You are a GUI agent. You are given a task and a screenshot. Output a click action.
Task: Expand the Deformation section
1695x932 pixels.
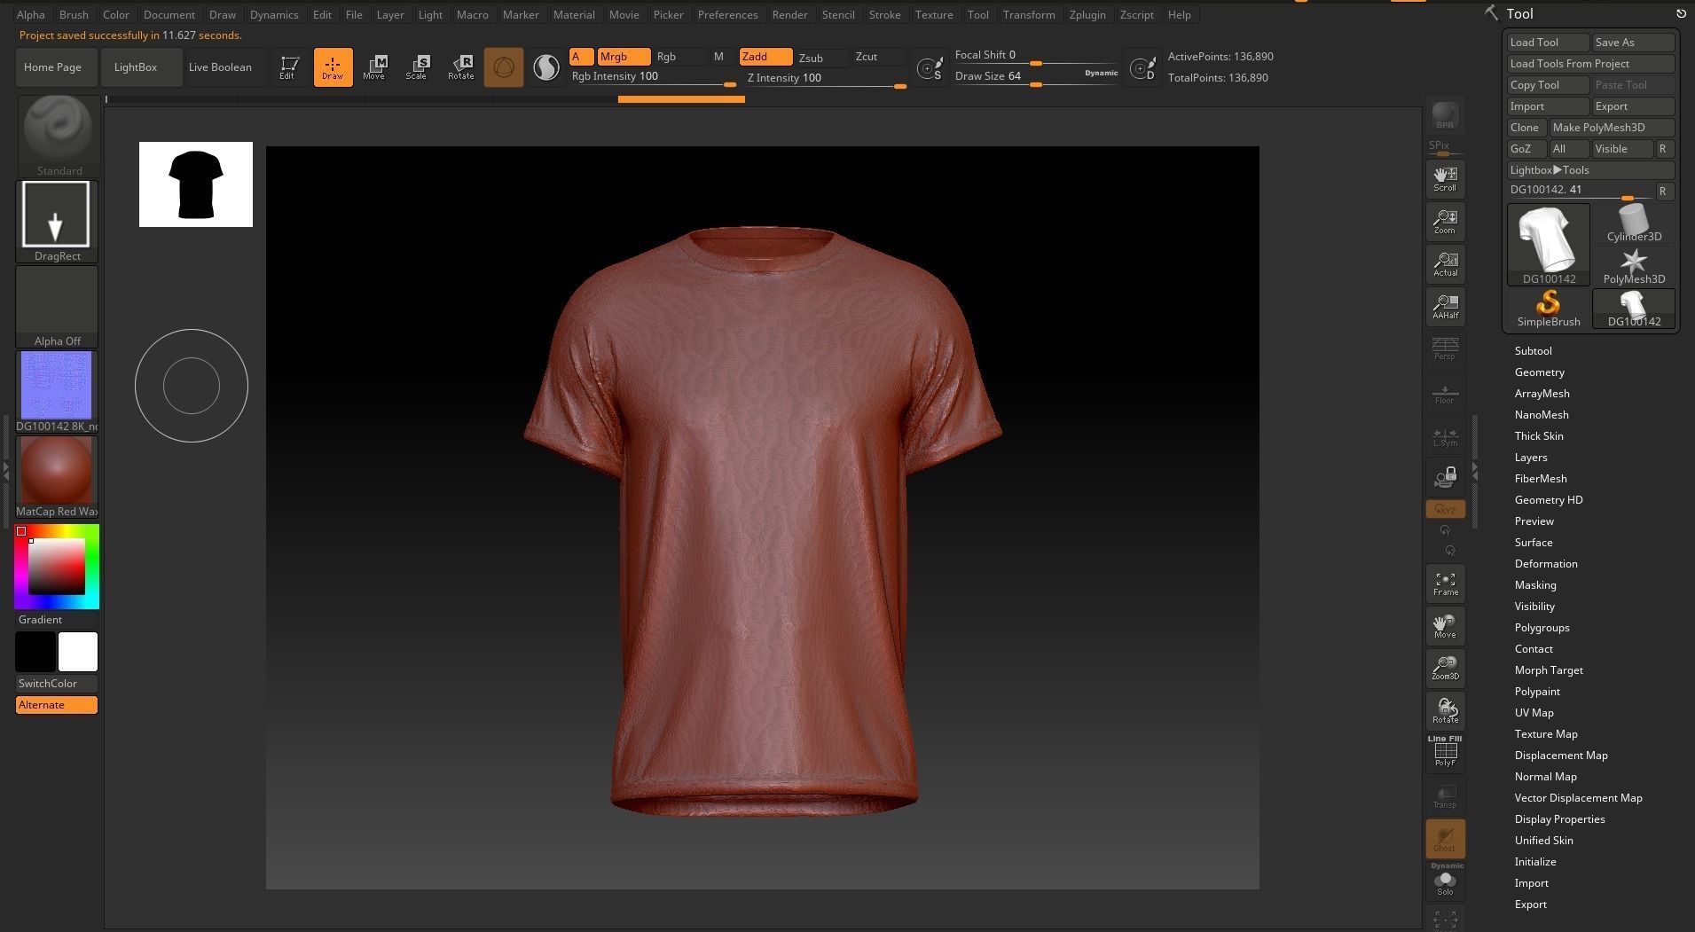1545,564
